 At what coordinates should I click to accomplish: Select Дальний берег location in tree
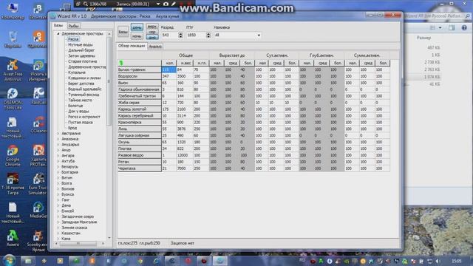tap(81, 50)
